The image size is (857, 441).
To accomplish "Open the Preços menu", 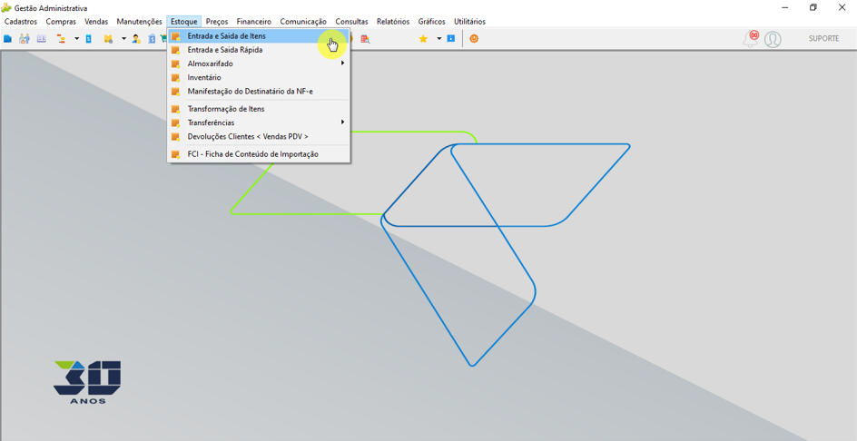I will [x=217, y=22].
